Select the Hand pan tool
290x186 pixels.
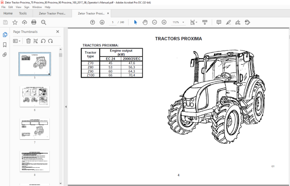point(145,22)
